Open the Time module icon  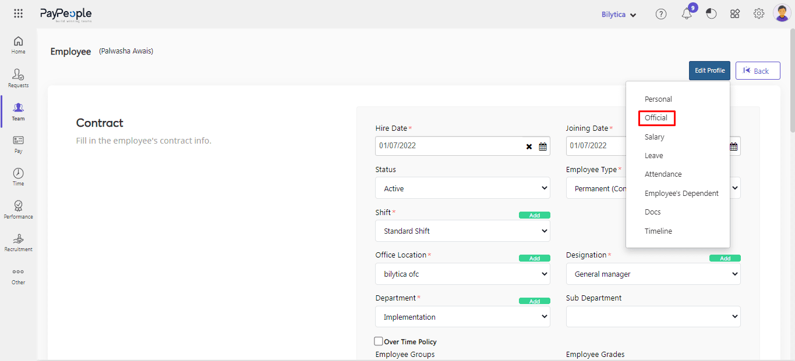18,177
